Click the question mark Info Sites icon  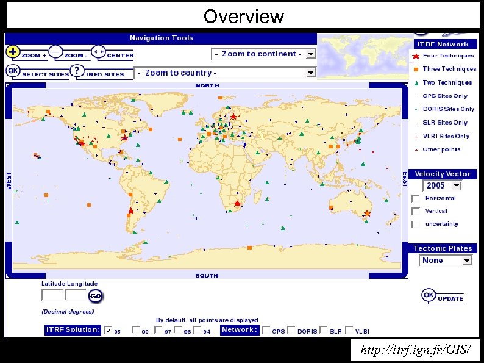[x=77, y=71]
